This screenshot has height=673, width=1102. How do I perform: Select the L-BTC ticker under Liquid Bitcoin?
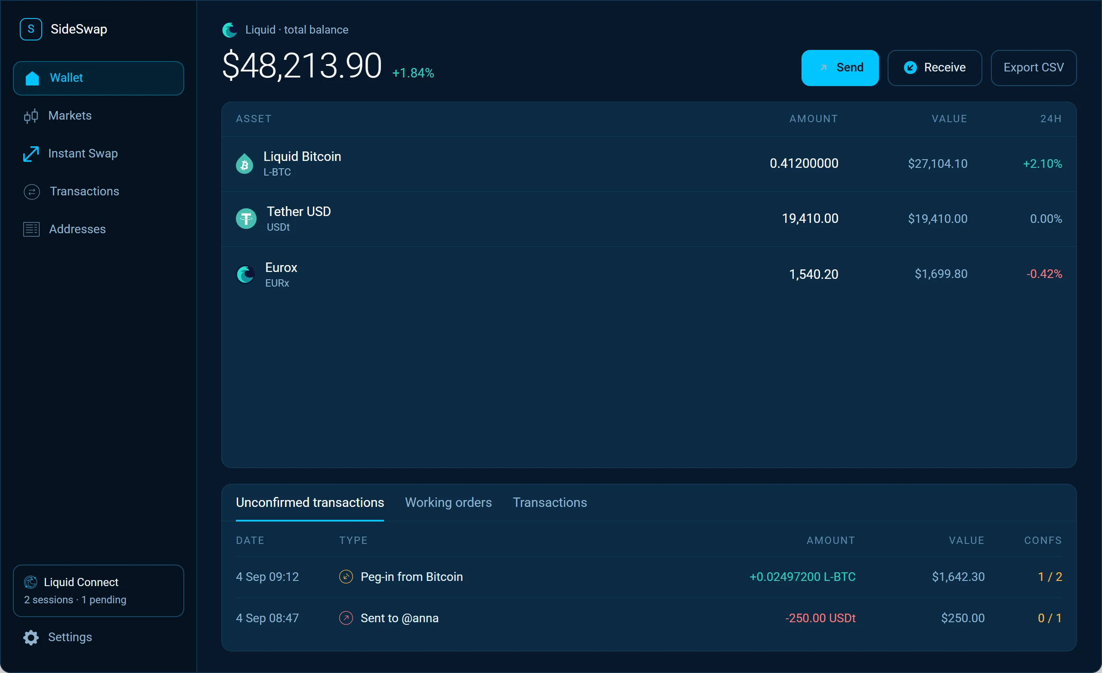pos(277,173)
